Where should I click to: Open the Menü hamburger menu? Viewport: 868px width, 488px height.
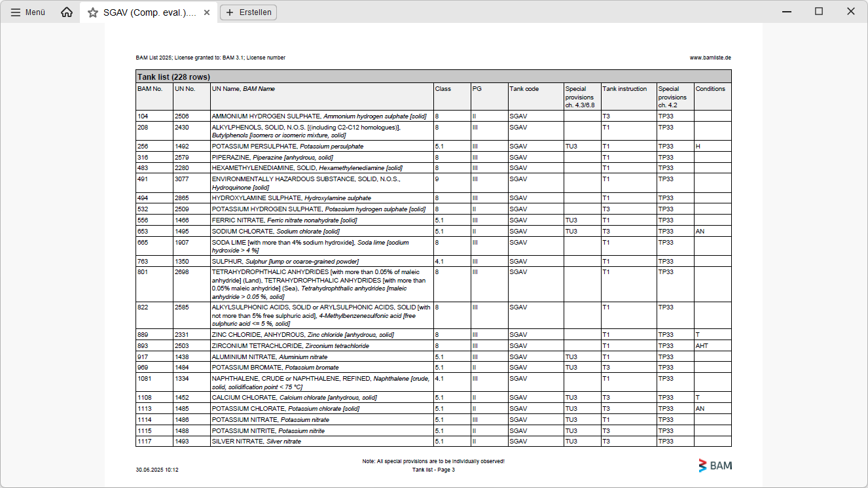click(x=28, y=12)
